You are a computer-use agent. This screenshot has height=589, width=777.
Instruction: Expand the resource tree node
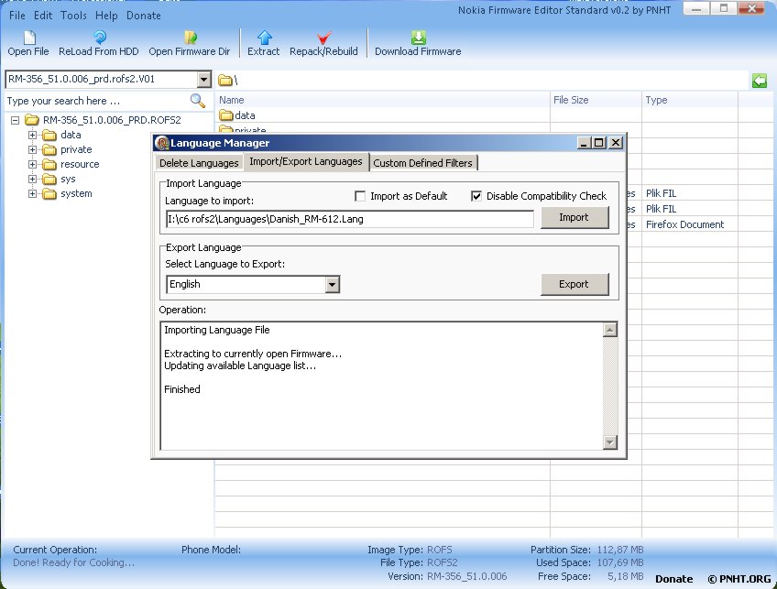coord(32,165)
